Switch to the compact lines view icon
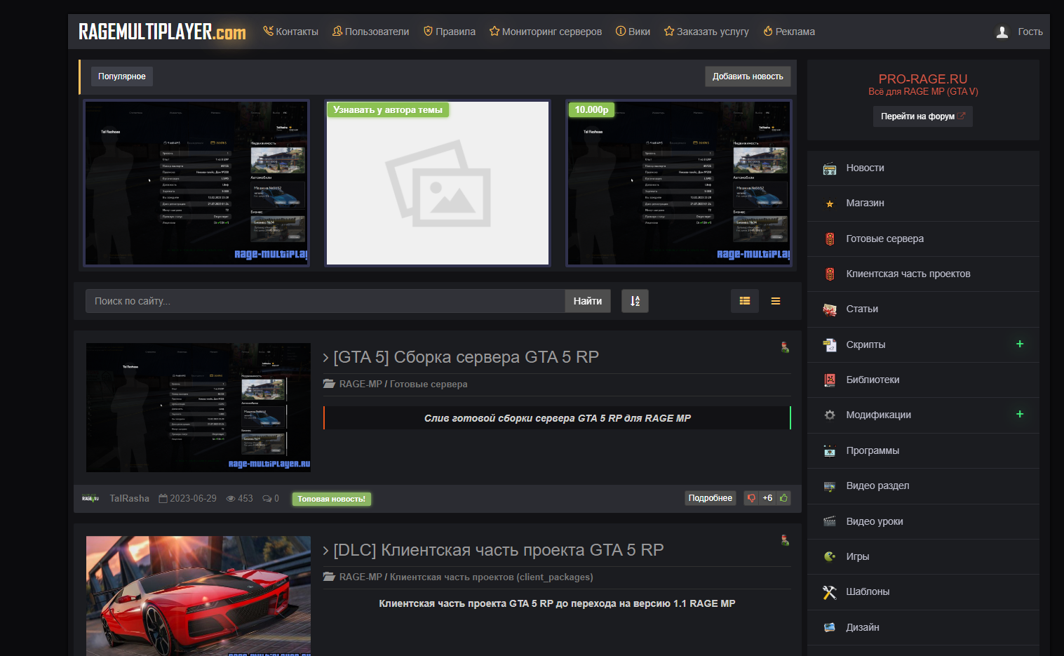1064x656 pixels. coord(776,301)
